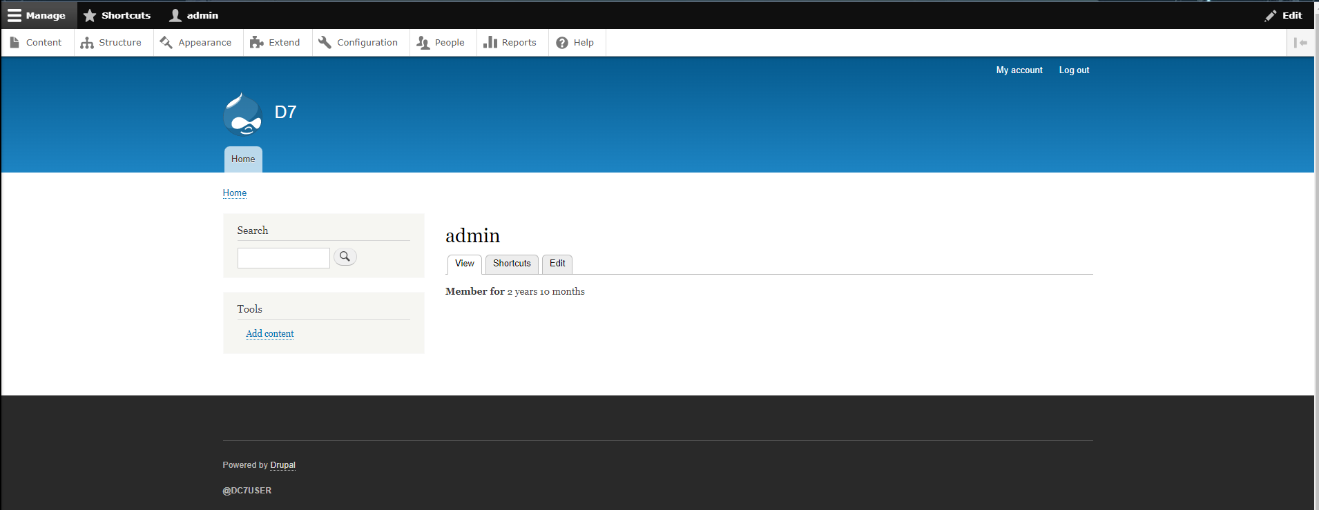Open the Structure admin menu
This screenshot has height=510, width=1319.
(111, 43)
